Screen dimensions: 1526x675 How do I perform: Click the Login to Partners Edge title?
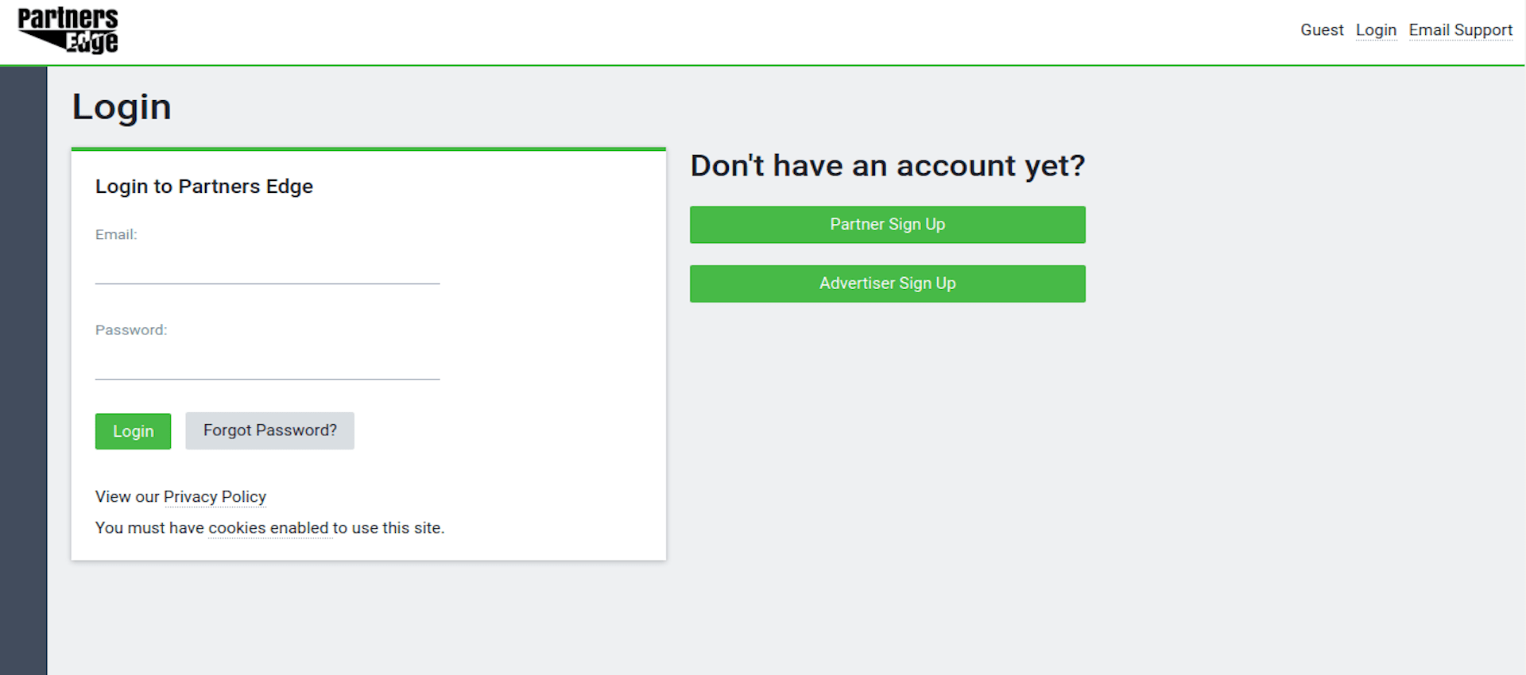pos(204,187)
